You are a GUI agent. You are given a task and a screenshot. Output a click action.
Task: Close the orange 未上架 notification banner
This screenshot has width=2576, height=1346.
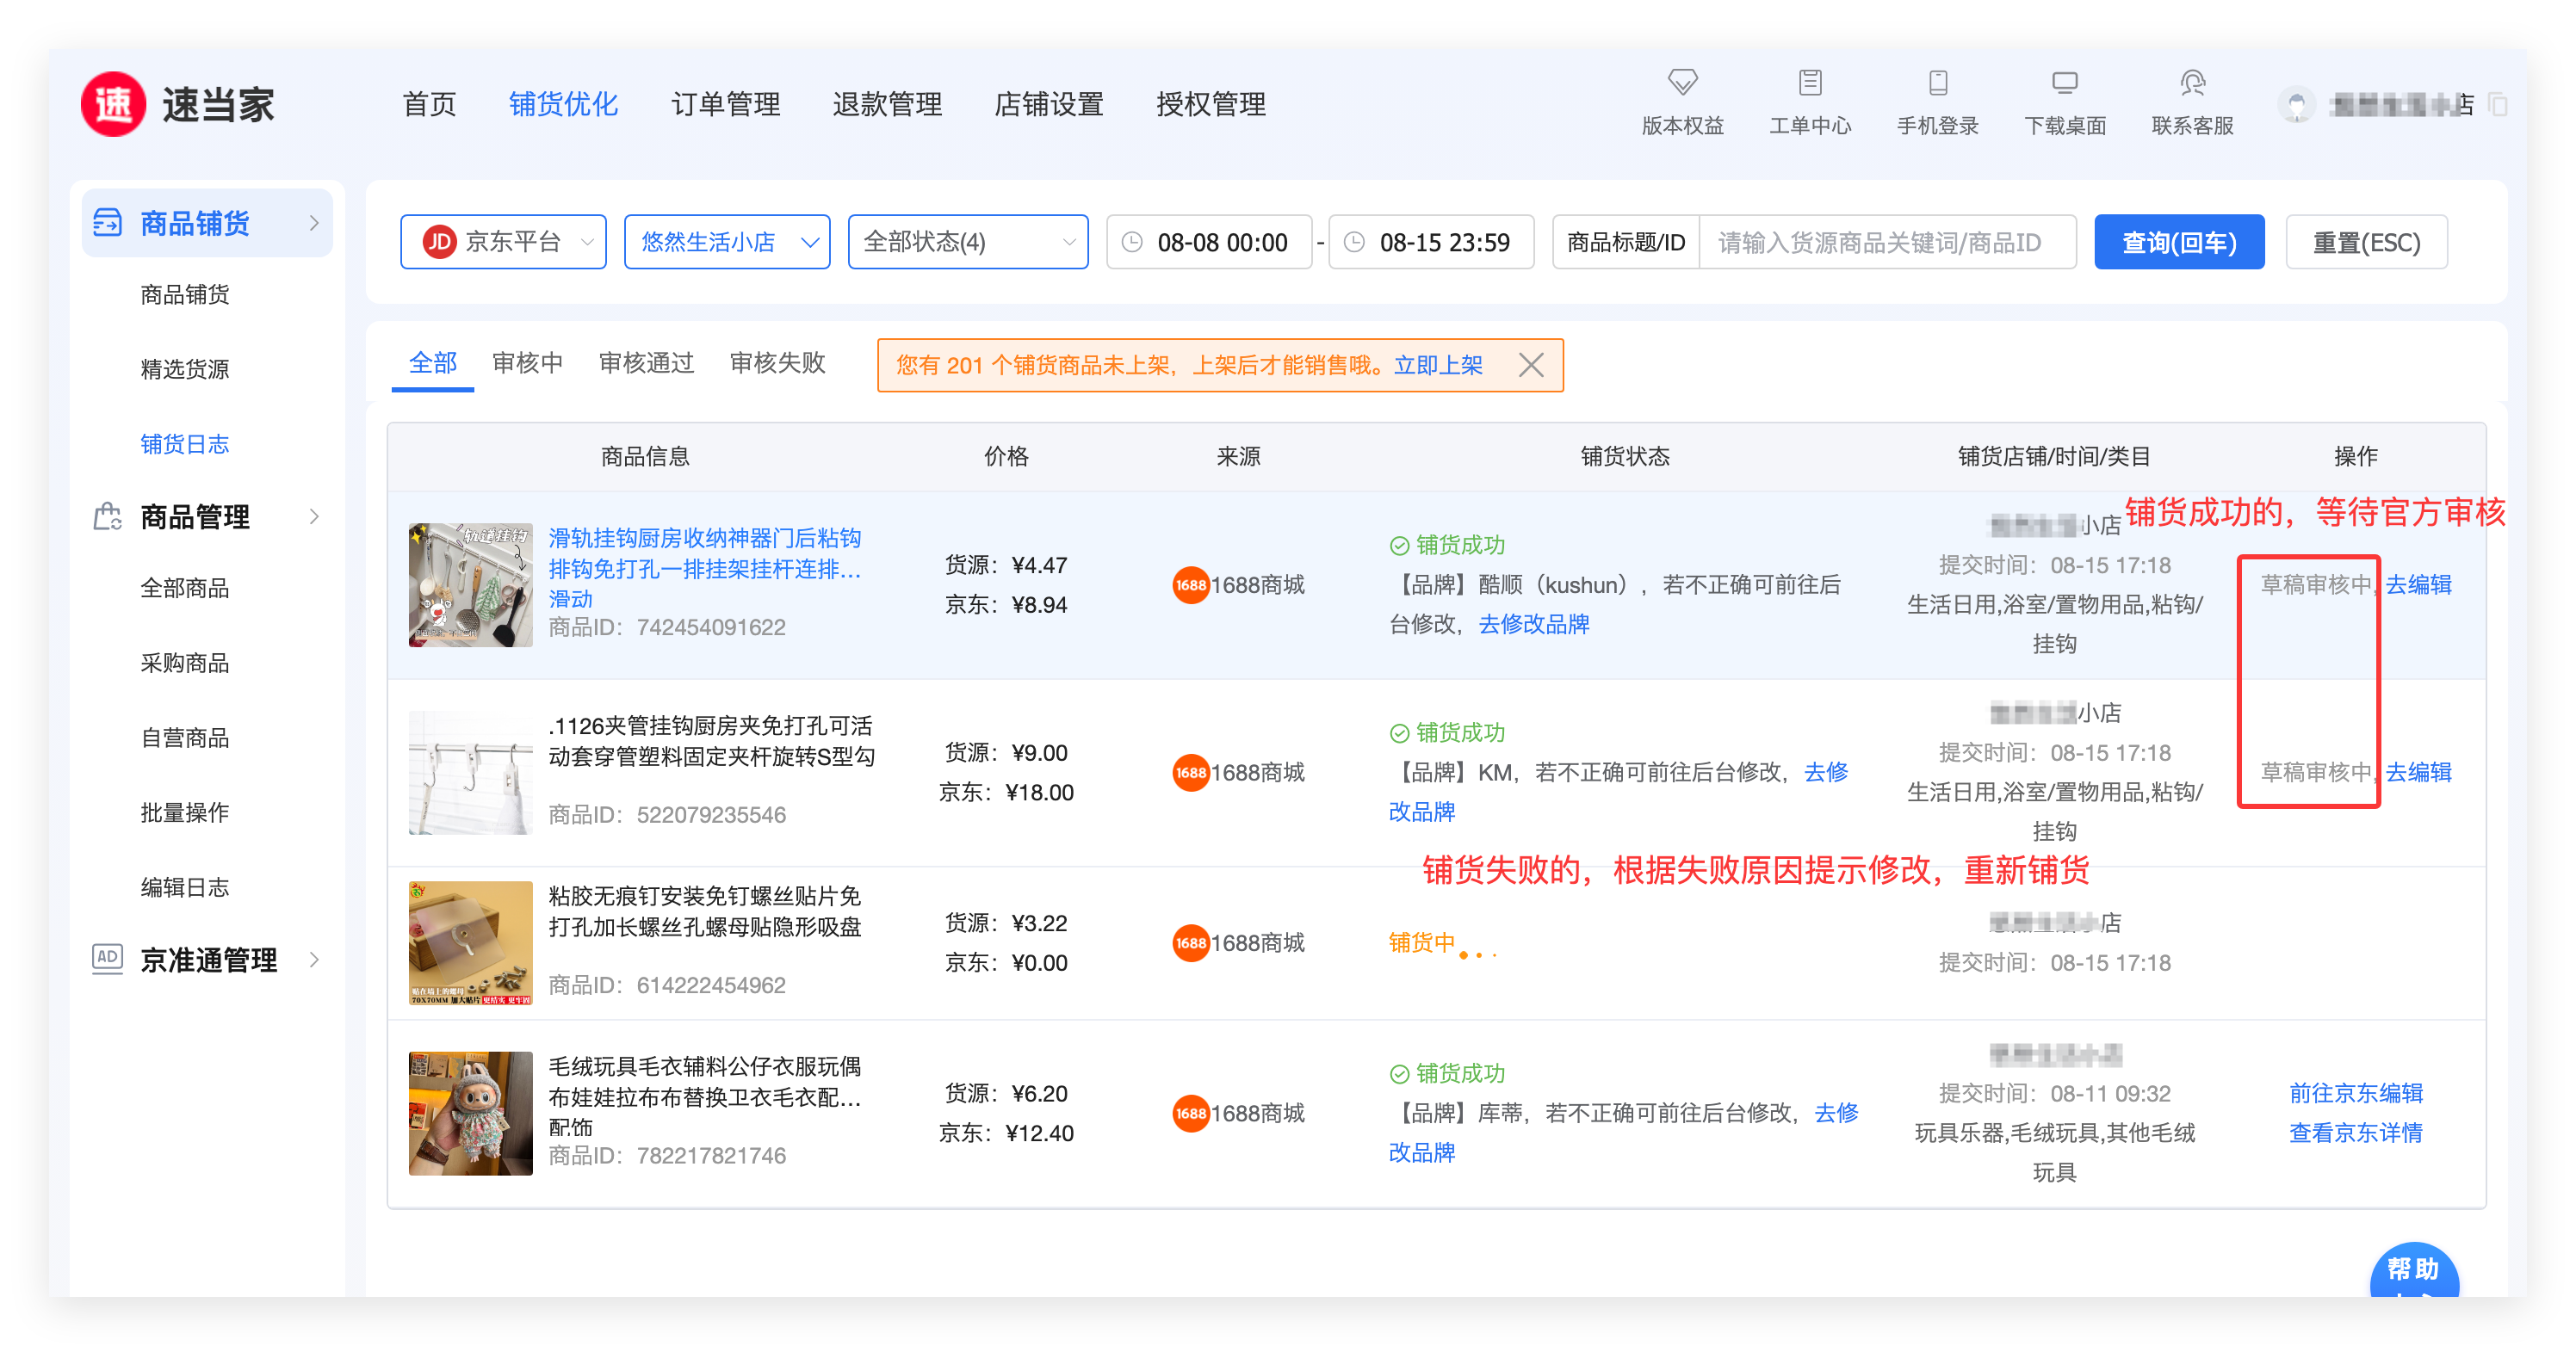(1530, 365)
